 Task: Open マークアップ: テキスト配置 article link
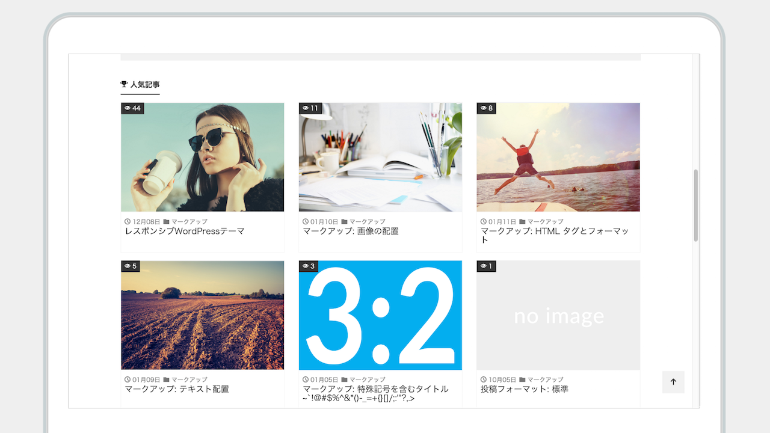point(176,389)
